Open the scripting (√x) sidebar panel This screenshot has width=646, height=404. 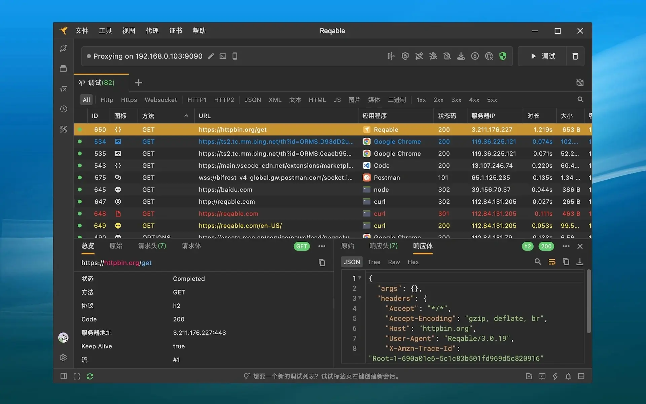click(63, 89)
